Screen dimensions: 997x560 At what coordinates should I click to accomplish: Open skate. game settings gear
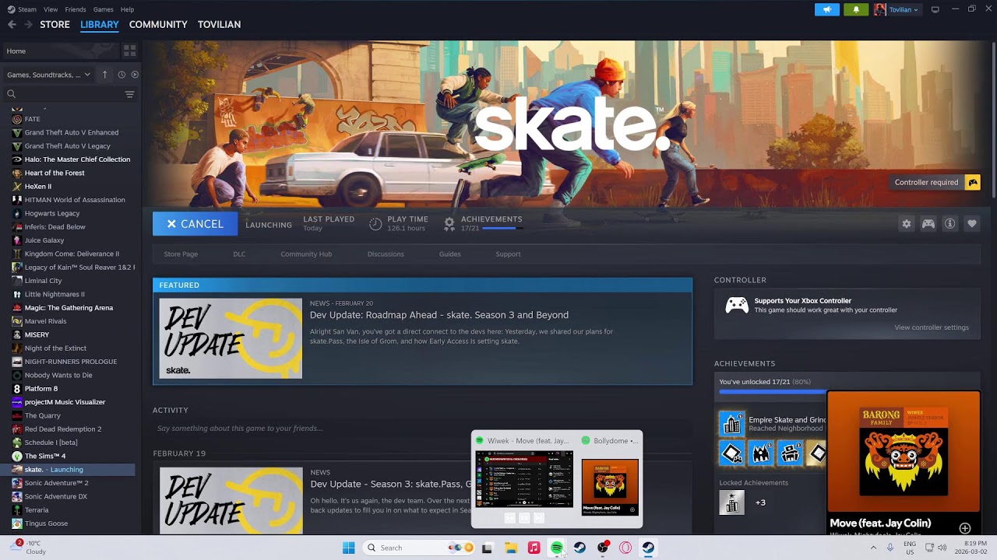click(906, 224)
